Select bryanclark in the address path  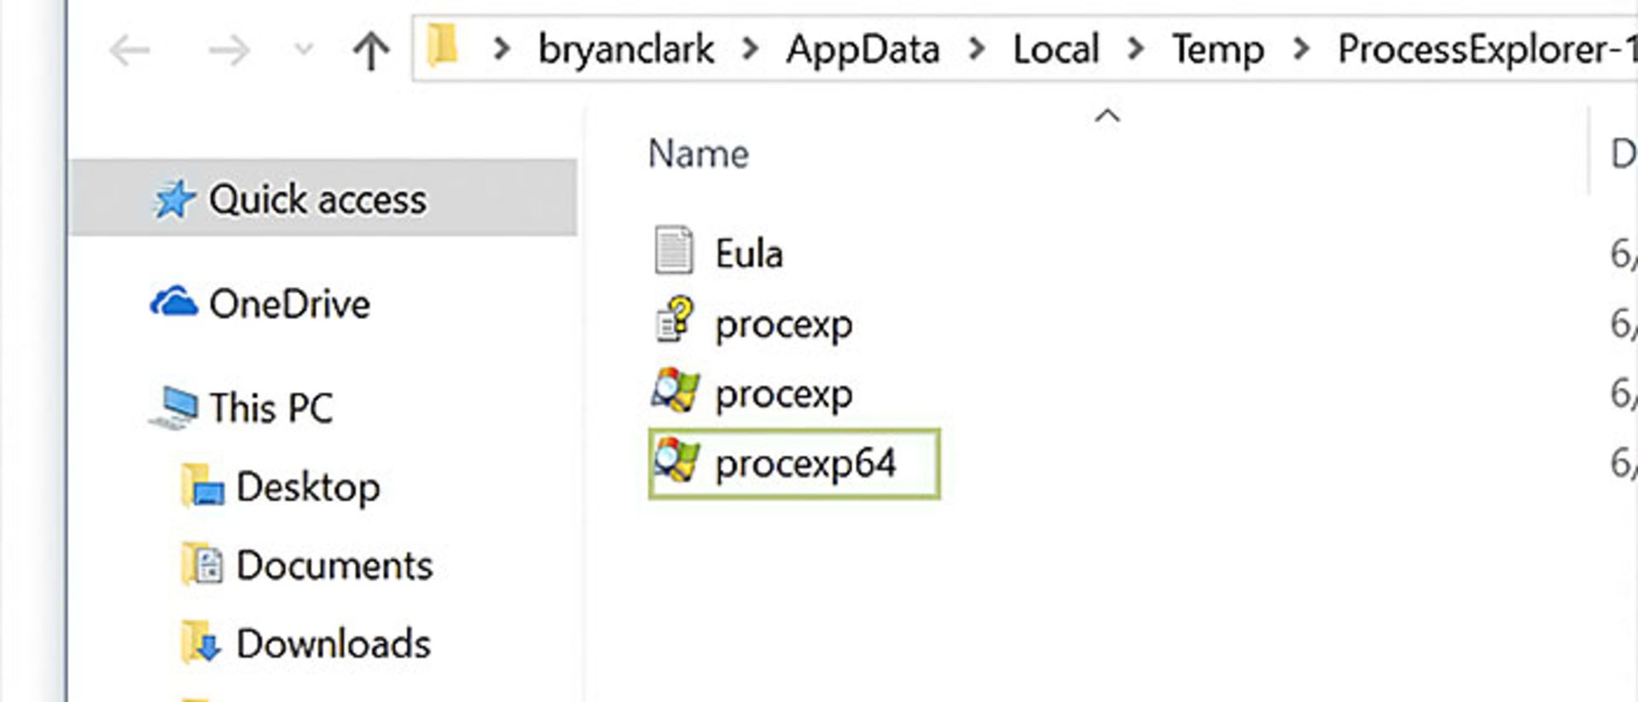[626, 49]
